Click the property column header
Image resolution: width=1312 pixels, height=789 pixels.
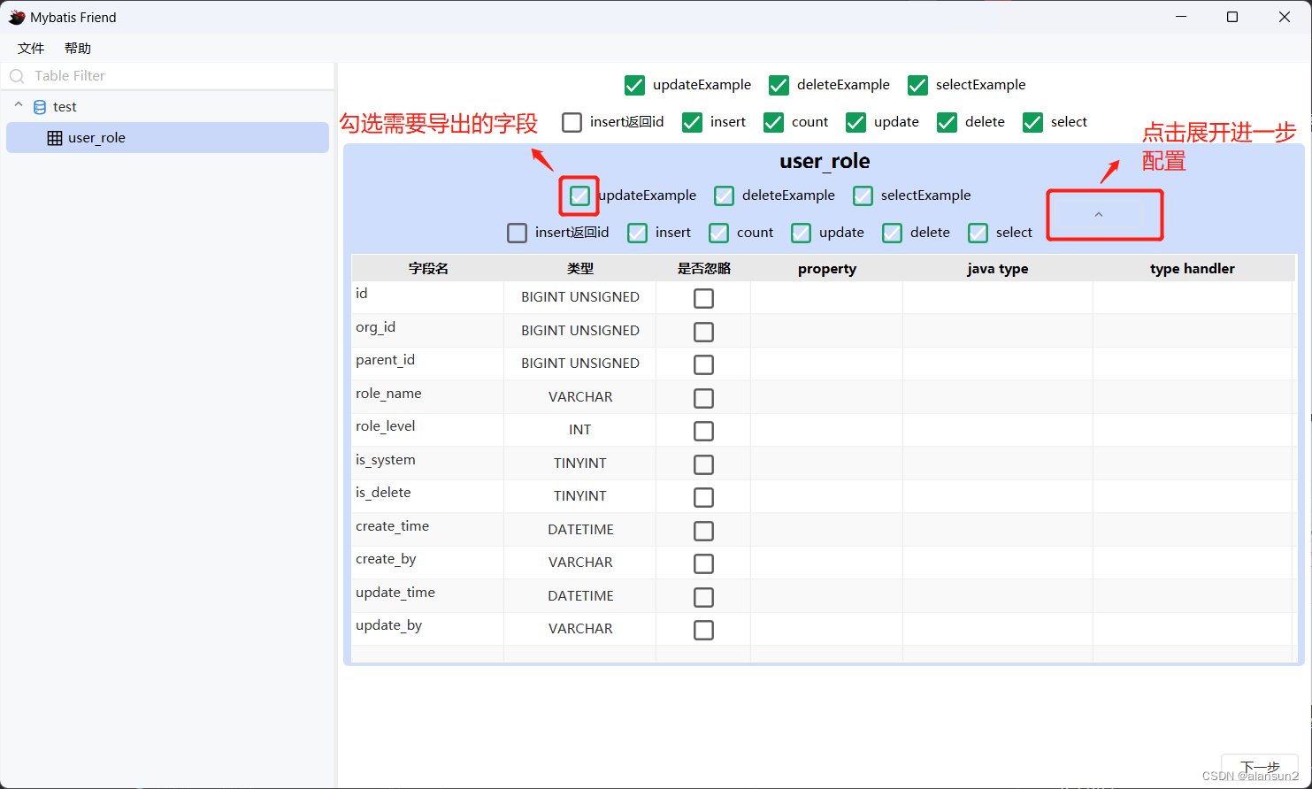[x=827, y=269]
